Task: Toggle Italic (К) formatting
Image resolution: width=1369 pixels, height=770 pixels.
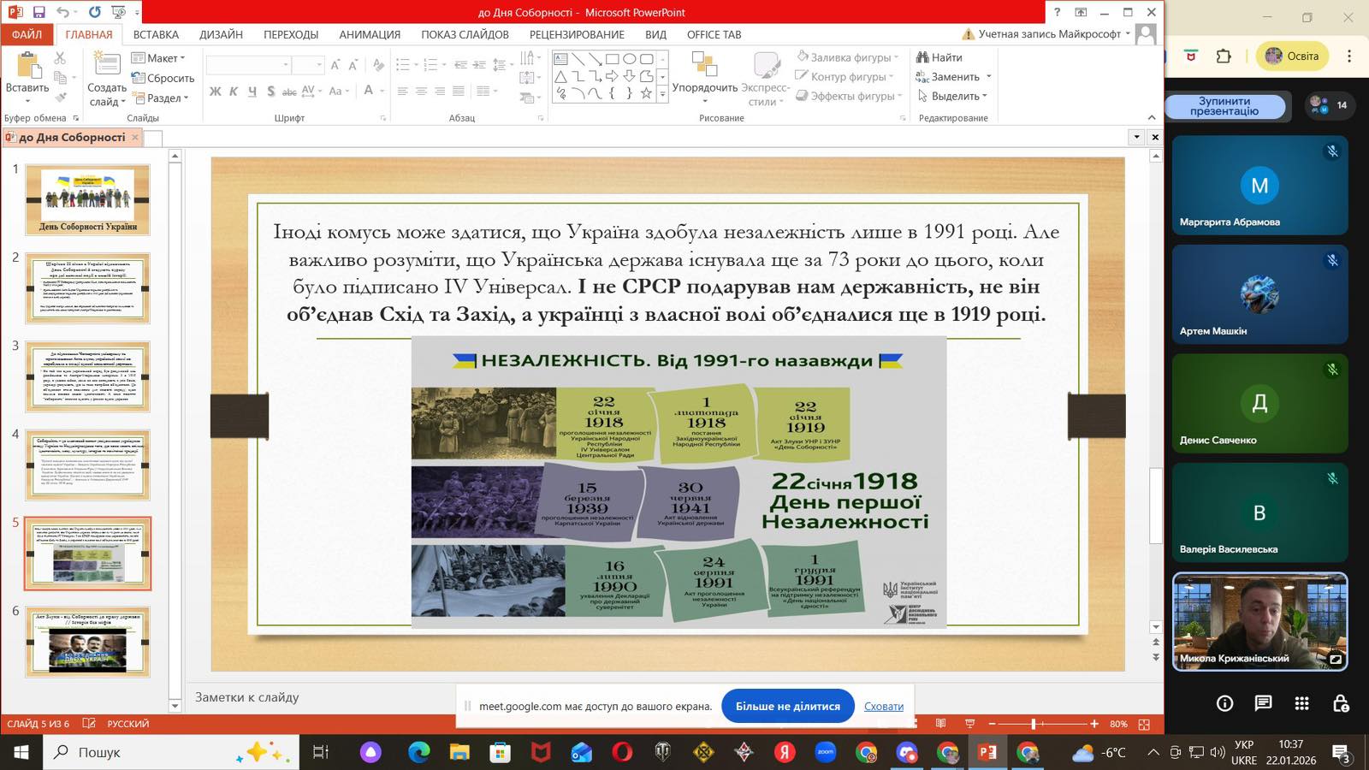Action: tap(234, 92)
